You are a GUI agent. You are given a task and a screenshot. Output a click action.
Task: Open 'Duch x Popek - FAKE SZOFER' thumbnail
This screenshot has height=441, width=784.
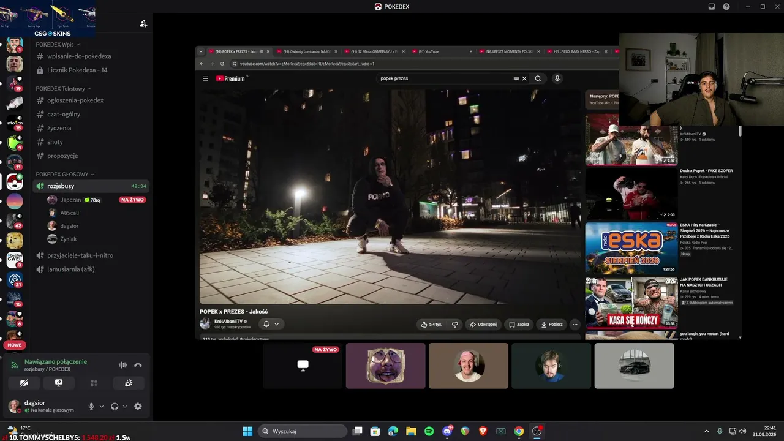pyautogui.click(x=631, y=195)
